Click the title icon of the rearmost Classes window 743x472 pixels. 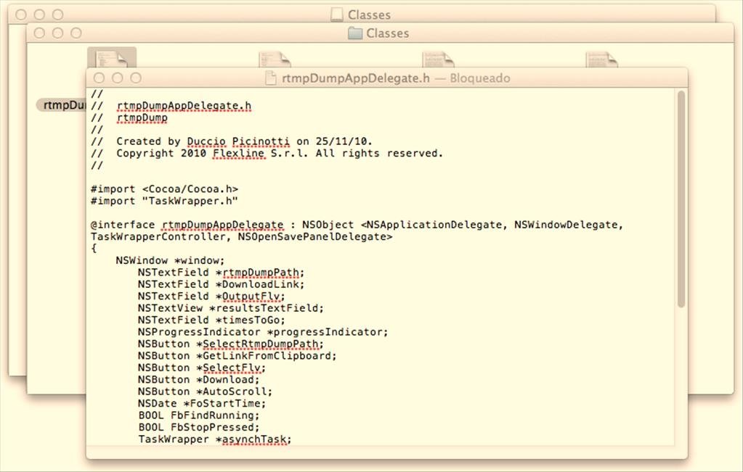pyautogui.click(x=336, y=15)
